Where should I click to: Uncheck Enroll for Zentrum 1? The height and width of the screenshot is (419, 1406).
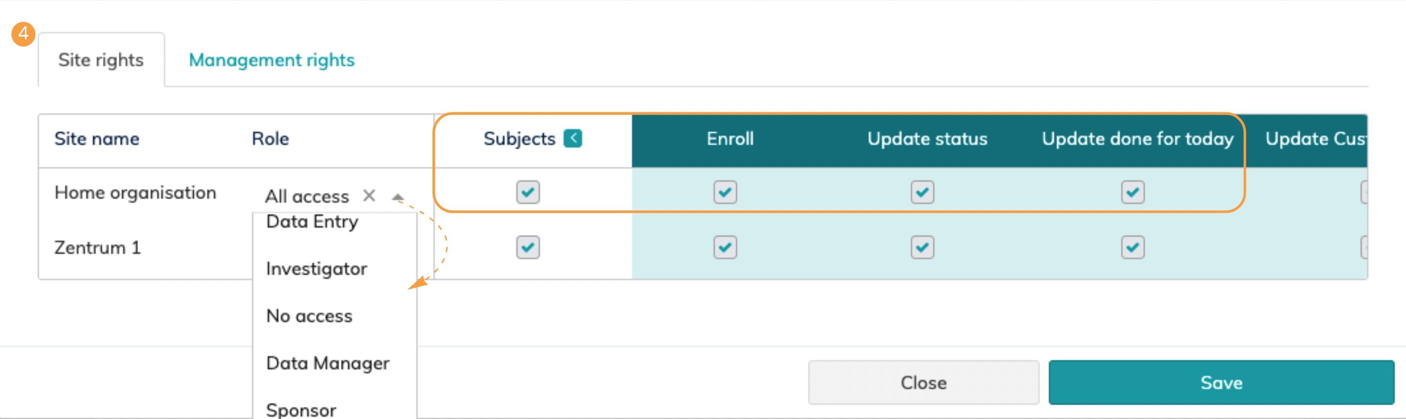coord(725,248)
